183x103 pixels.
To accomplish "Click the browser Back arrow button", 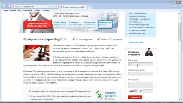I will (x=4, y=6).
